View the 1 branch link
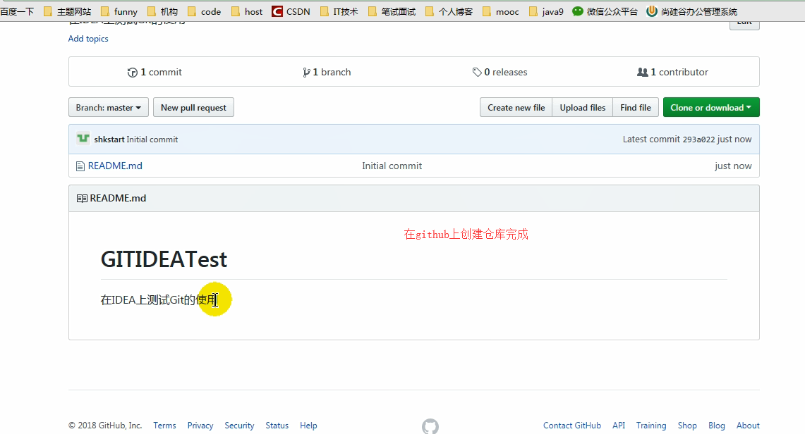Viewport: 805px width, 434px height. pos(327,73)
